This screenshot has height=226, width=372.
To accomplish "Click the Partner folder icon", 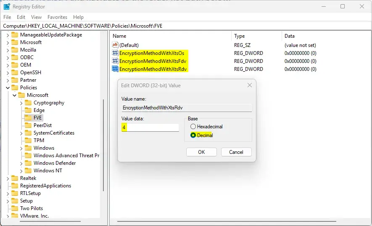I will coord(15,80).
